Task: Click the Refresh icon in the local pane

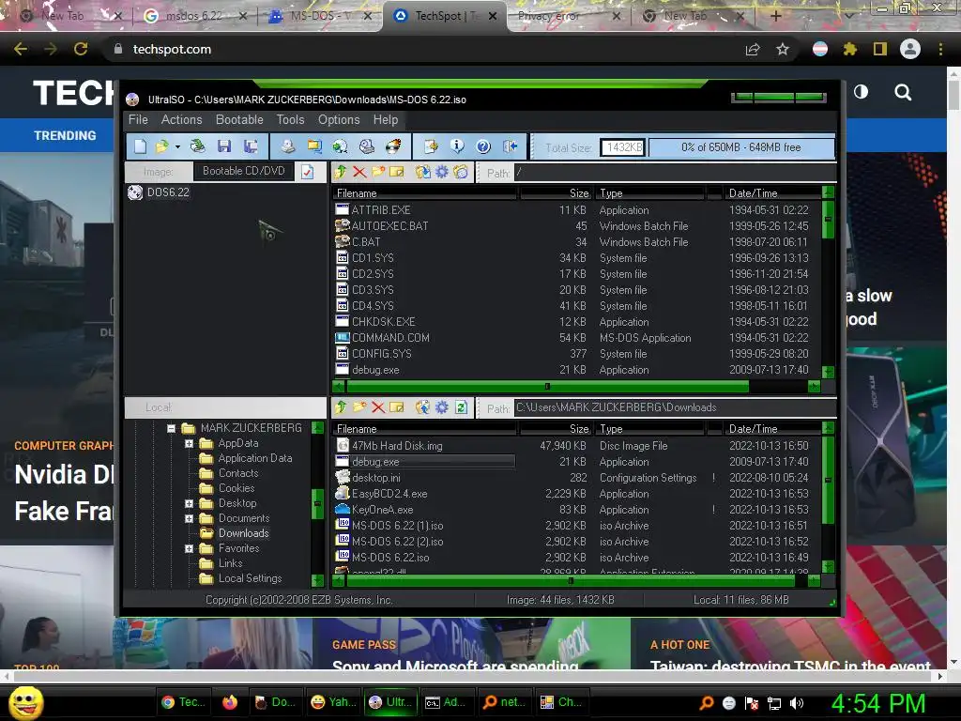Action: (462, 407)
